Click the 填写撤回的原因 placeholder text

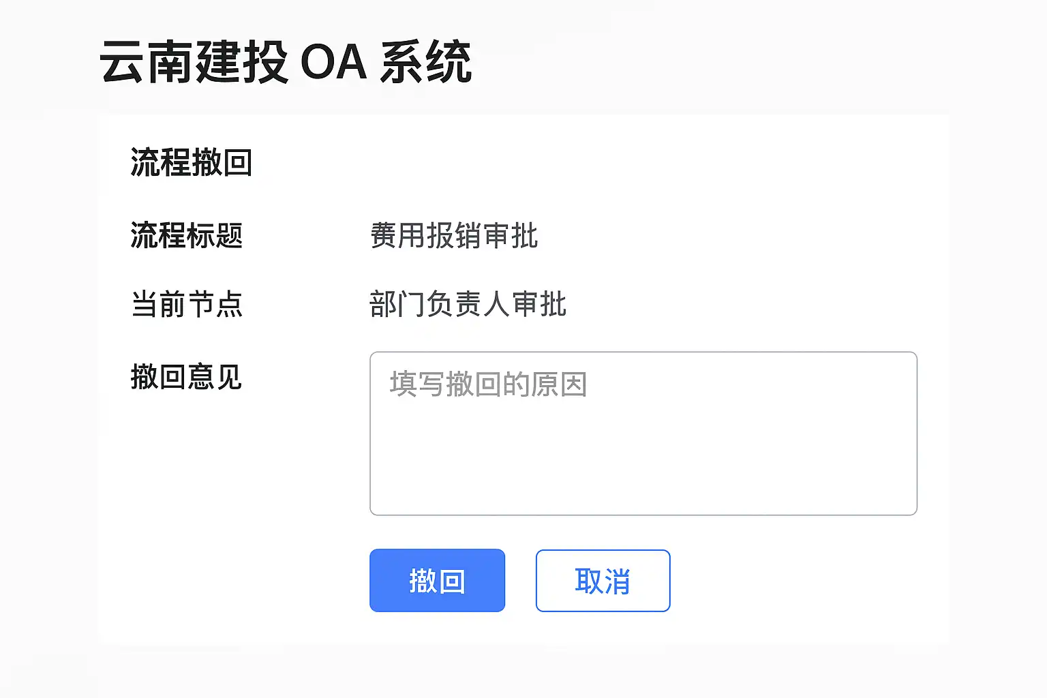(488, 384)
